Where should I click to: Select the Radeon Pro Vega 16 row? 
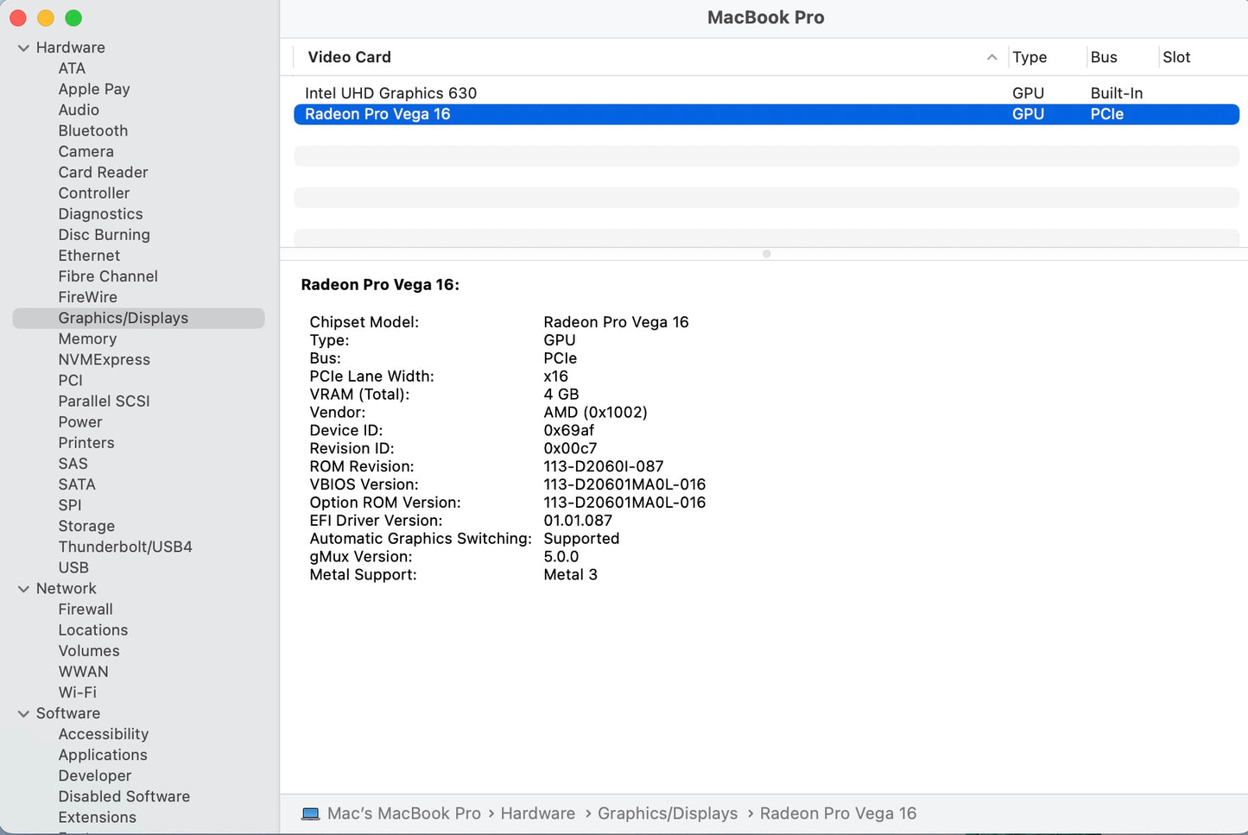[x=377, y=114]
